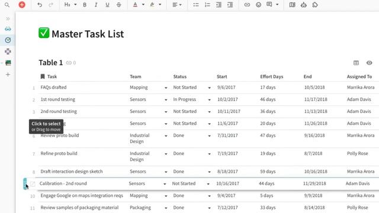
Task: Select the Review samples of packaging material cell
Action: (79, 208)
